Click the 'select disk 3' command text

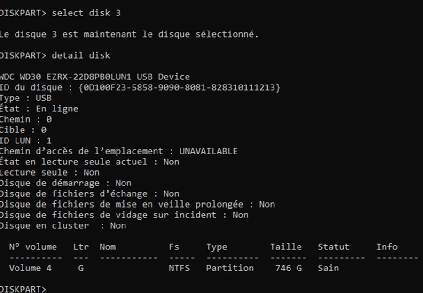click(x=86, y=13)
